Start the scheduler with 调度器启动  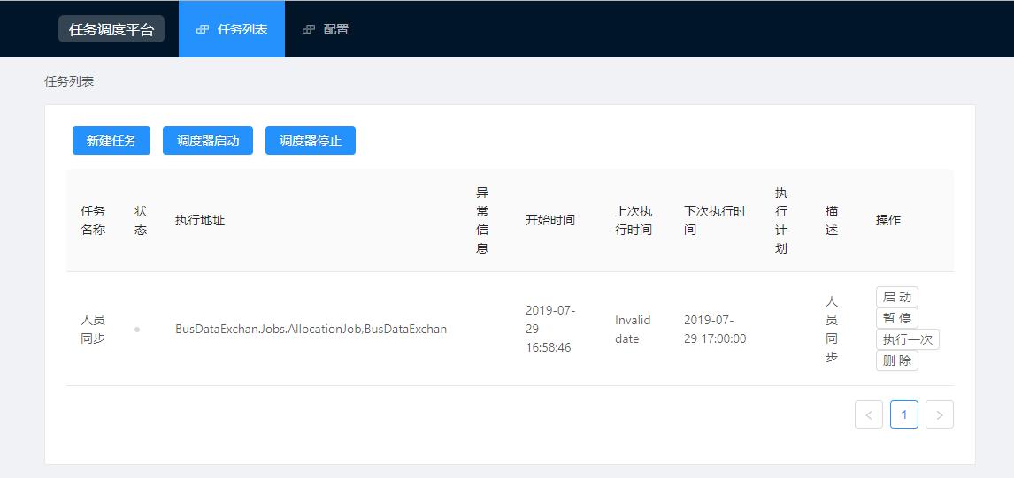click(208, 140)
